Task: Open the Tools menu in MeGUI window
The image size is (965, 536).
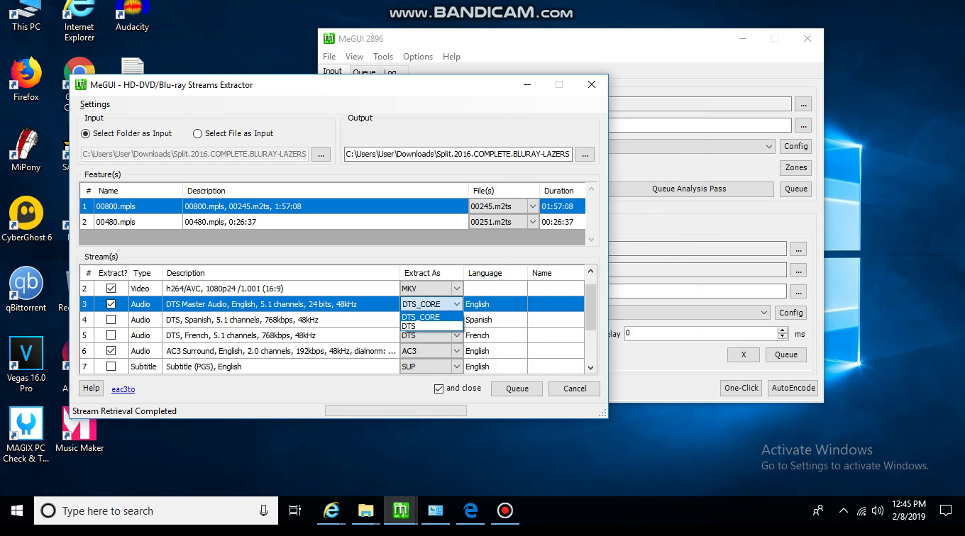Action: click(383, 57)
